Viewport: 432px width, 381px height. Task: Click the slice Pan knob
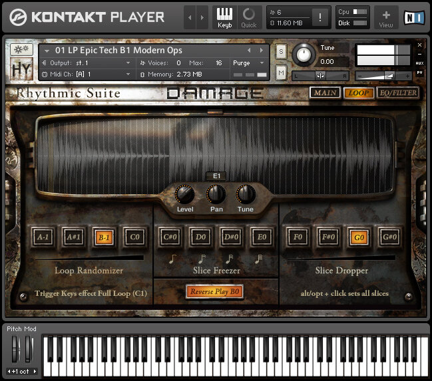[216, 194]
